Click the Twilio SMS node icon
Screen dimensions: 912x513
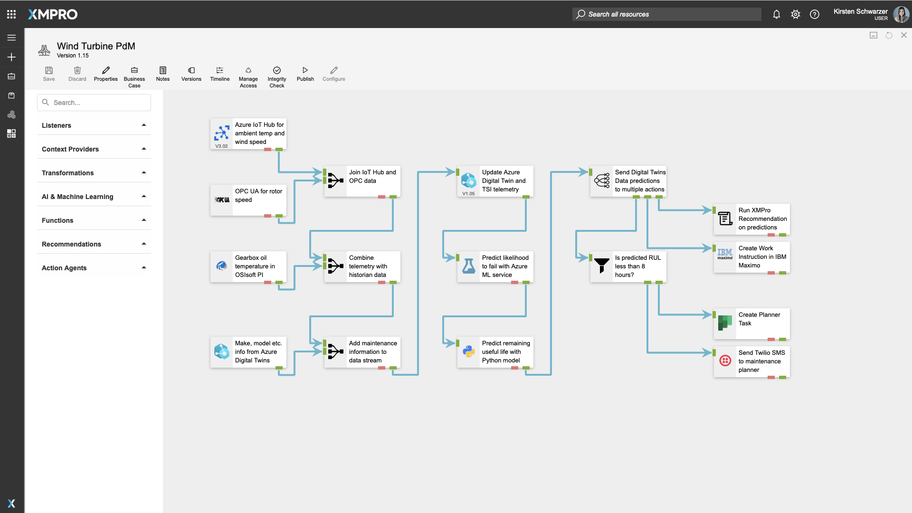pyautogui.click(x=725, y=361)
